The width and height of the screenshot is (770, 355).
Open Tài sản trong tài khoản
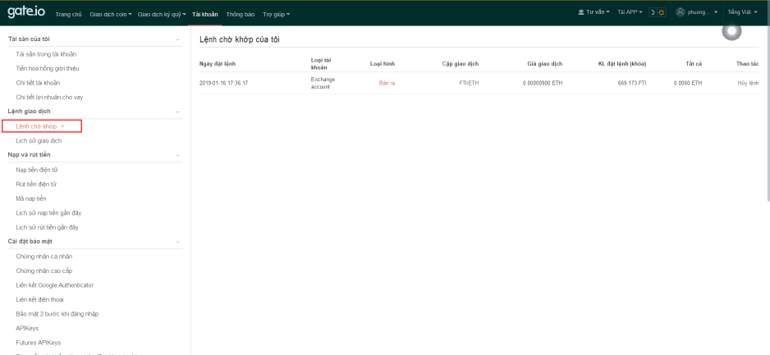pos(46,54)
